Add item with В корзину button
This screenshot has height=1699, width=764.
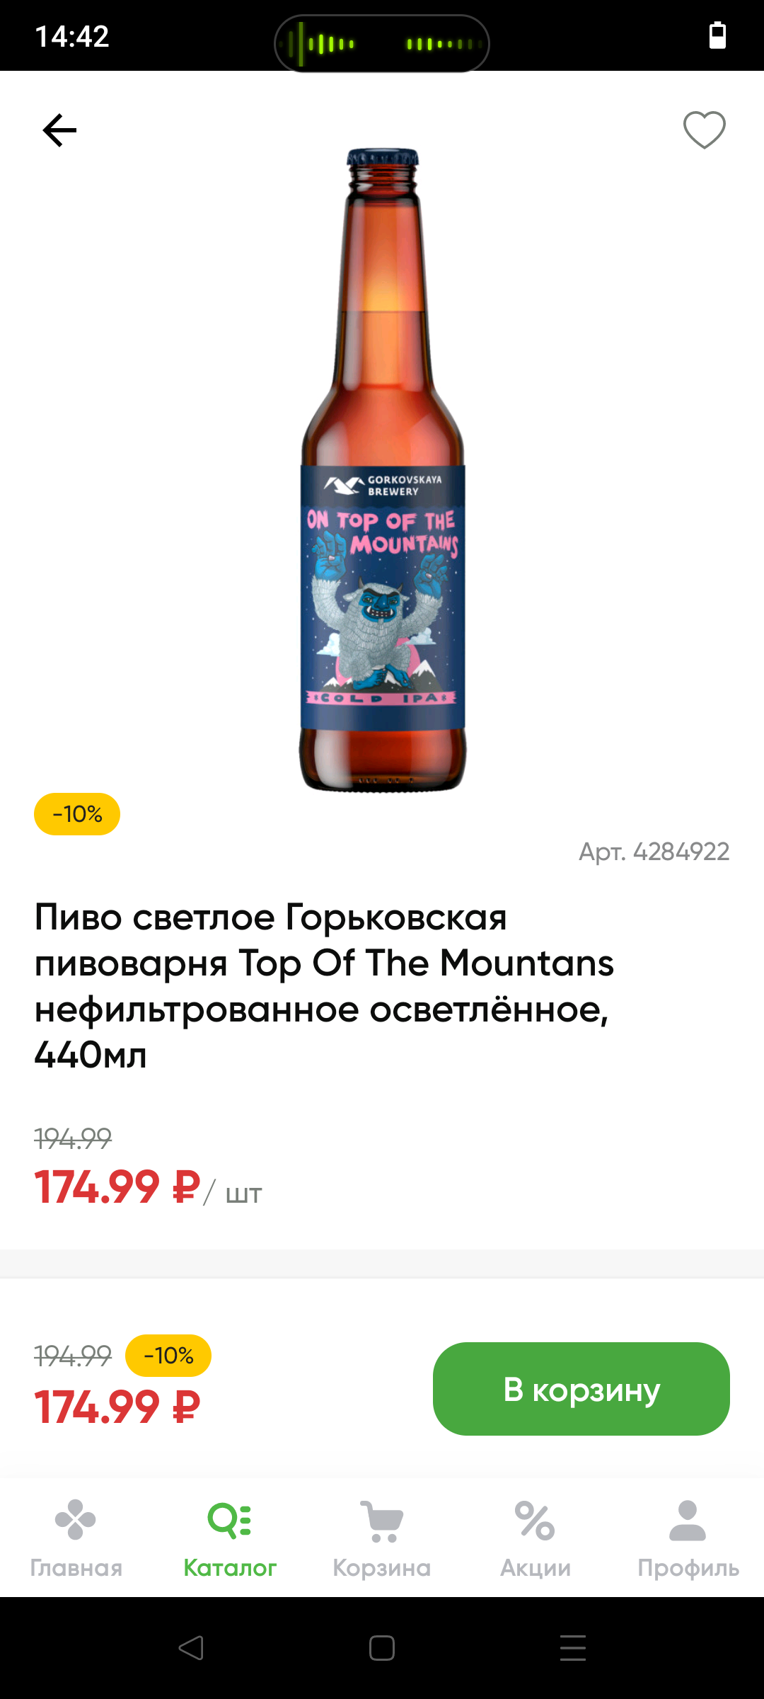point(581,1389)
